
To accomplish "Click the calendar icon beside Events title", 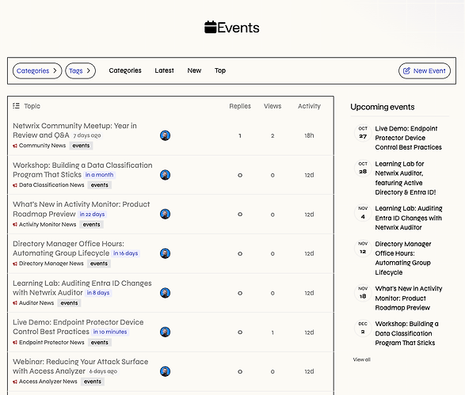I will [x=210, y=27].
